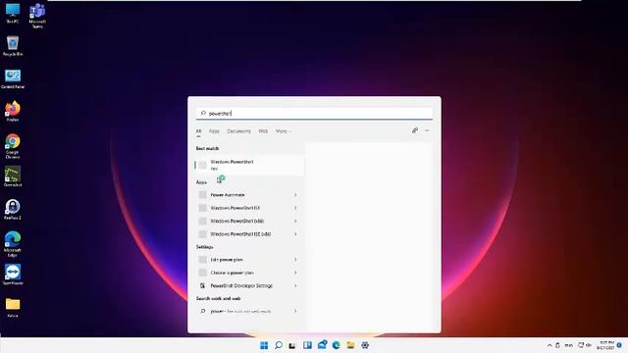Launch Microsoft Edge from the desktop
The image size is (628, 353).
pos(13,244)
